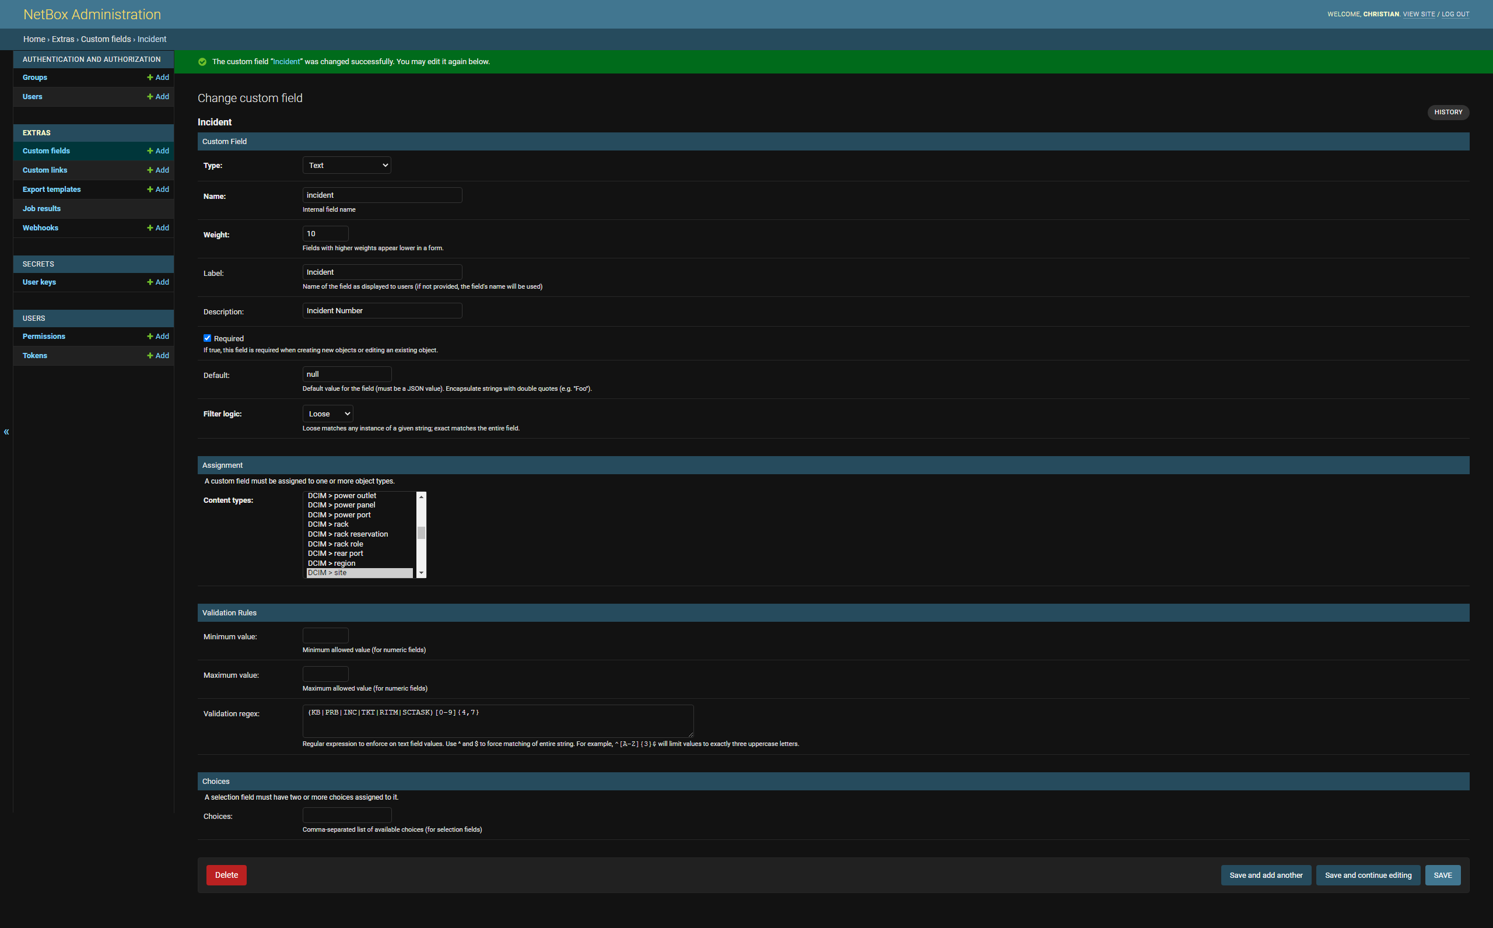Image resolution: width=1493 pixels, height=928 pixels.
Task: Click Save and continue editing
Action: click(1368, 874)
